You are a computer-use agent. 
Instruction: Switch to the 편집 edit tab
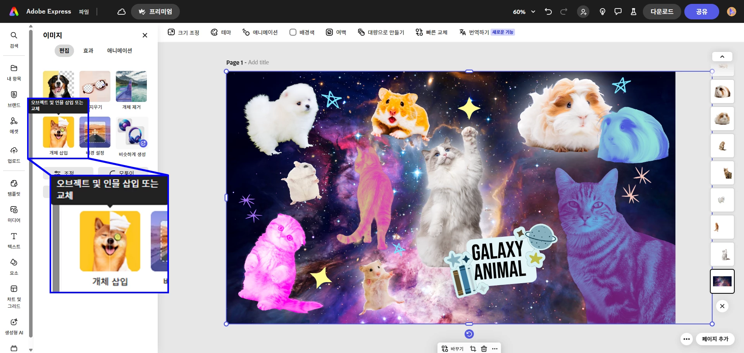point(64,50)
